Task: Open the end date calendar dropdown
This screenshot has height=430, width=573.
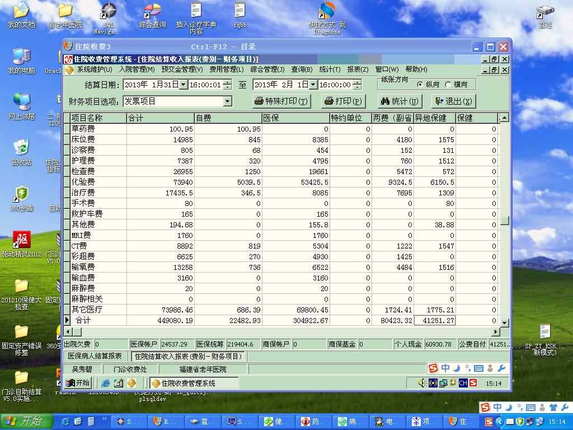Action: 313,85
